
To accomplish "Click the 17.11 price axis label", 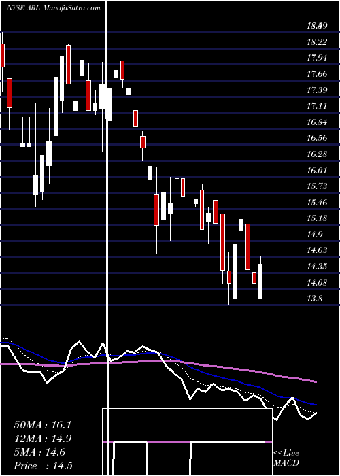I will click(317, 106).
